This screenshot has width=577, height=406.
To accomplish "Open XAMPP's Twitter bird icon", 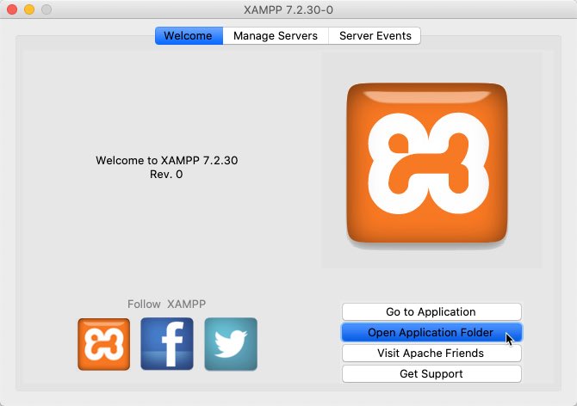I will click(x=231, y=344).
